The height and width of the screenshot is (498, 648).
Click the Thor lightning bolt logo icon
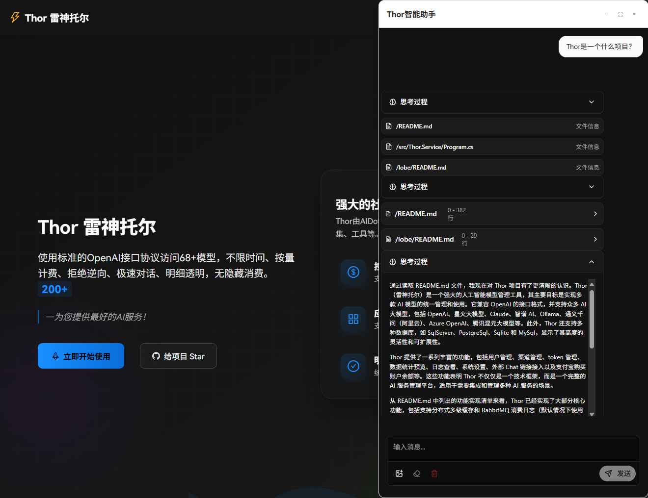[x=15, y=18]
